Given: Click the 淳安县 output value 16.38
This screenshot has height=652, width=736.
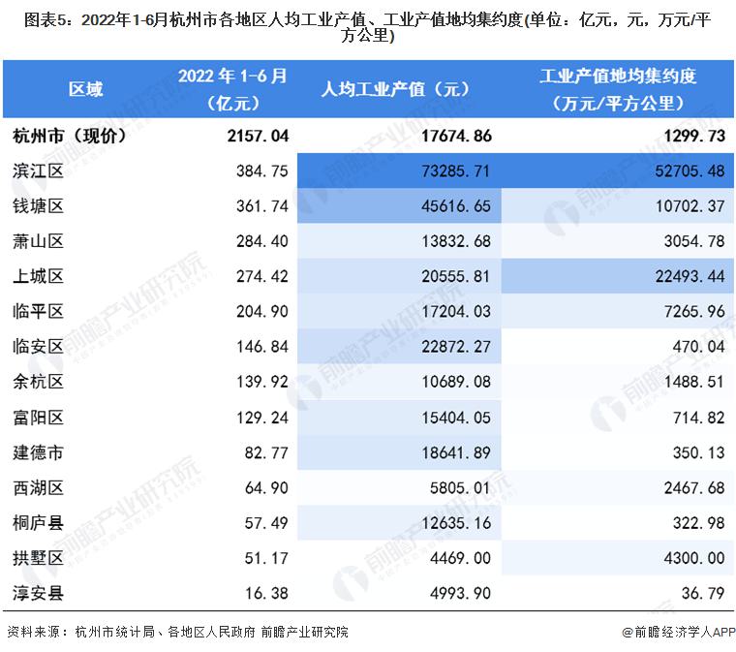Looking at the screenshot, I should coord(271,593).
